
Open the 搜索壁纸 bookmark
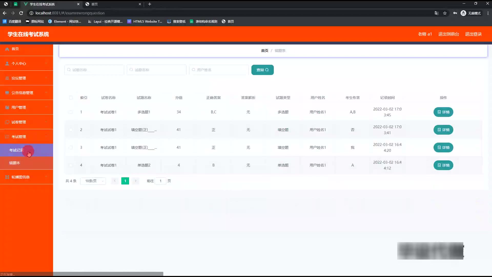[x=176, y=22]
